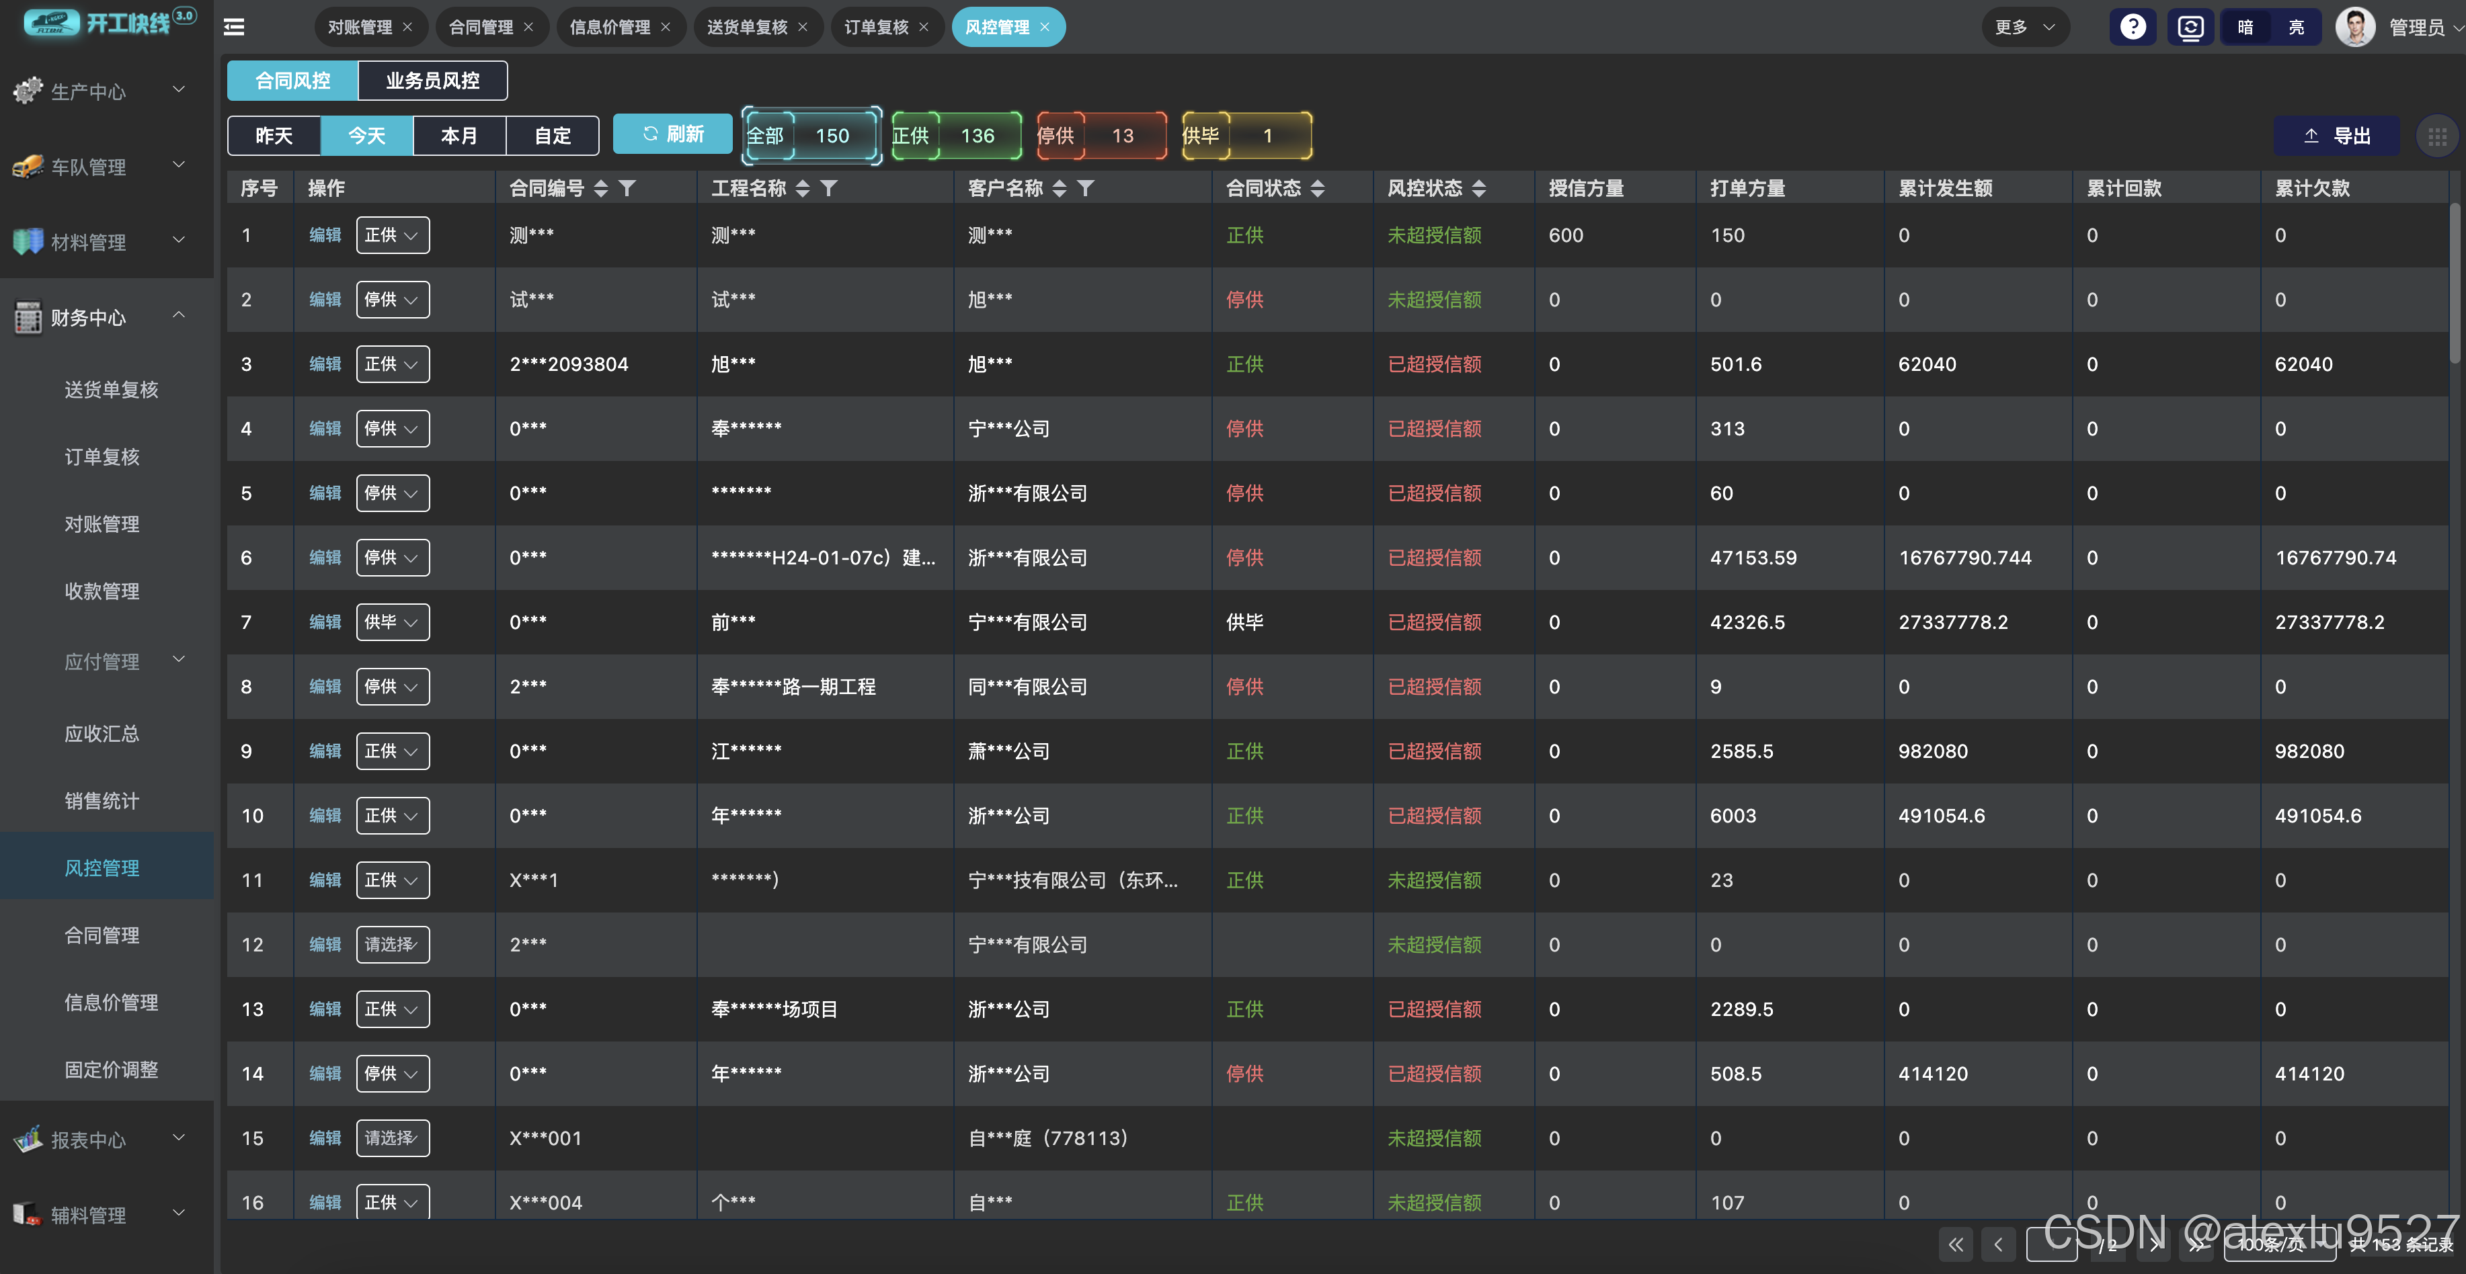Viewport: 2466px width, 1274px height.
Task: Switch to 业务员风控 tab
Action: 433,81
